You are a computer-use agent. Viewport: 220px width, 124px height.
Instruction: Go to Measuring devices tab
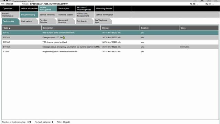pos(104,9)
